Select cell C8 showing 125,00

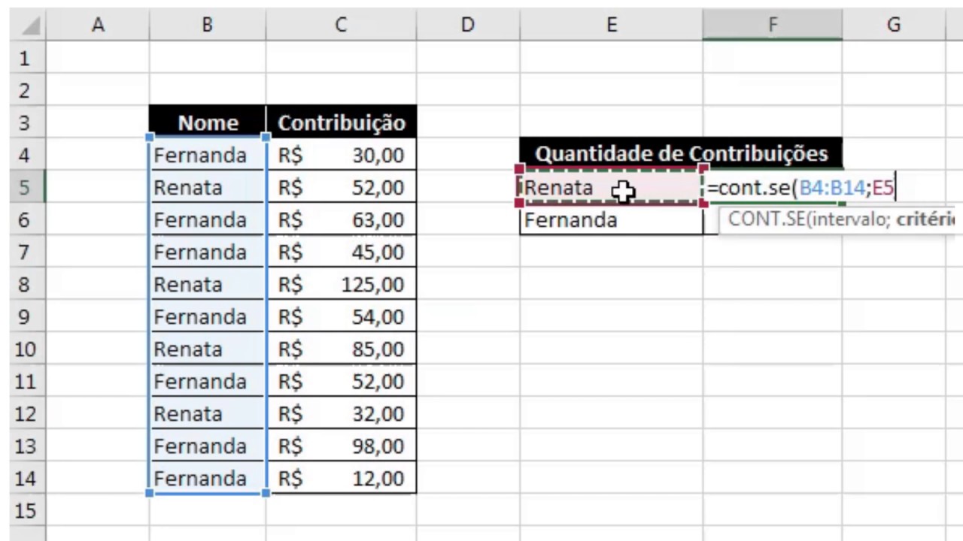click(x=342, y=285)
